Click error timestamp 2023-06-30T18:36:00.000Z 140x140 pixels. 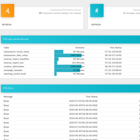coord(83,114)
